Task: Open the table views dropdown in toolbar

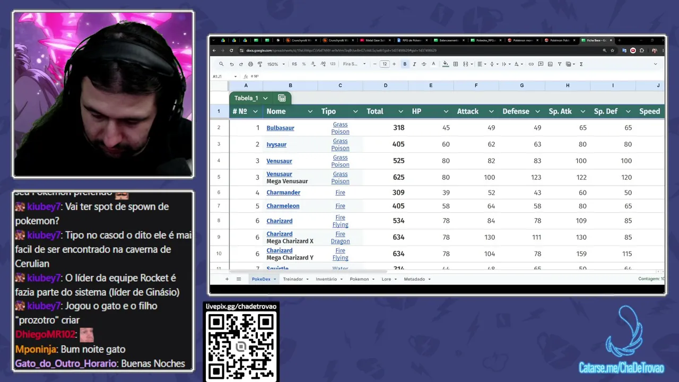Action: click(x=570, y=64)
